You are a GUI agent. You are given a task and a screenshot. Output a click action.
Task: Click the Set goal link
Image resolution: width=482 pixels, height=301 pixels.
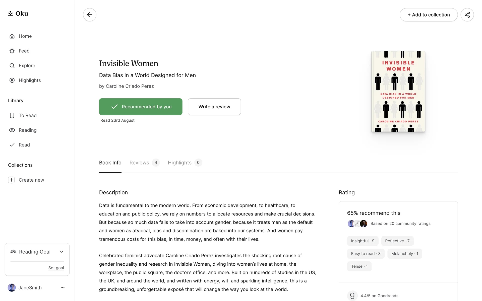tap(56, 268)
